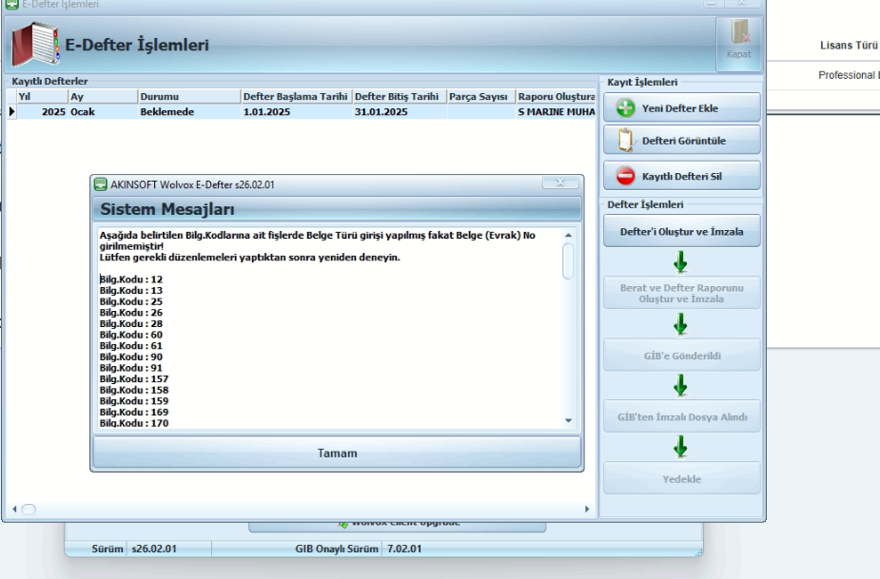Click the GİB'e Gönderildi step button
This screenshot has height=579, width=880.
(682, 356)
